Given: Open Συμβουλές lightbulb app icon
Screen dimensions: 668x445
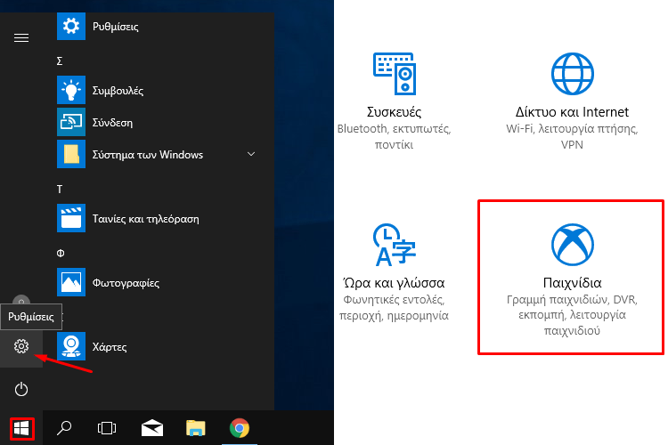Looking at the screenshot, I should pos(71,90).
